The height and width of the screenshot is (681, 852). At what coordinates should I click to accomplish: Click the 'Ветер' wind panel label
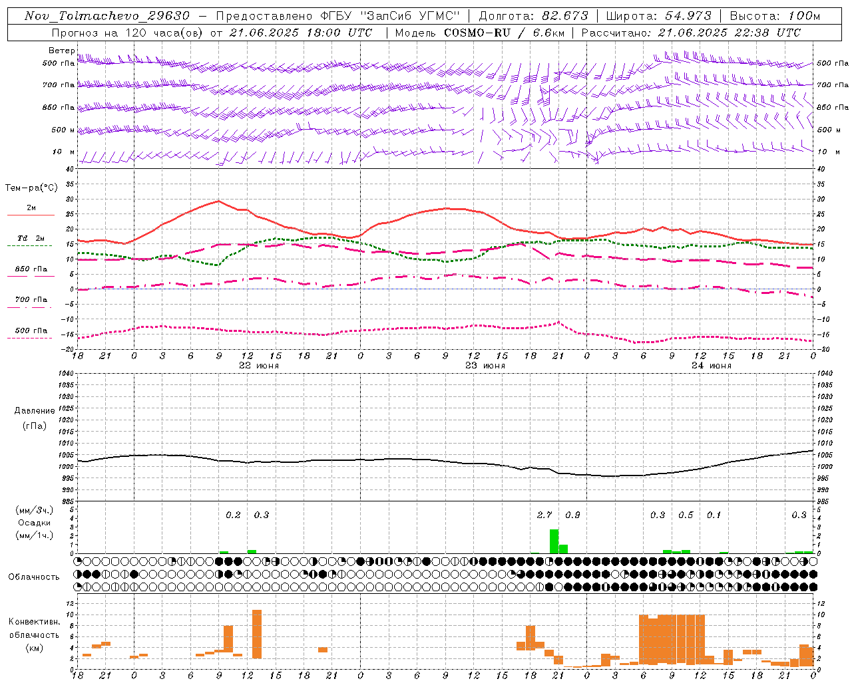[61, 51]
